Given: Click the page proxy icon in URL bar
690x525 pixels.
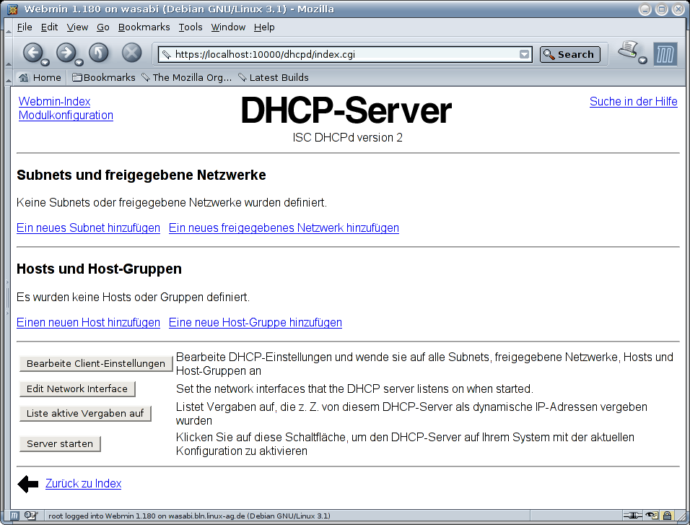Looking at the screenshot, I should point(166,55).
